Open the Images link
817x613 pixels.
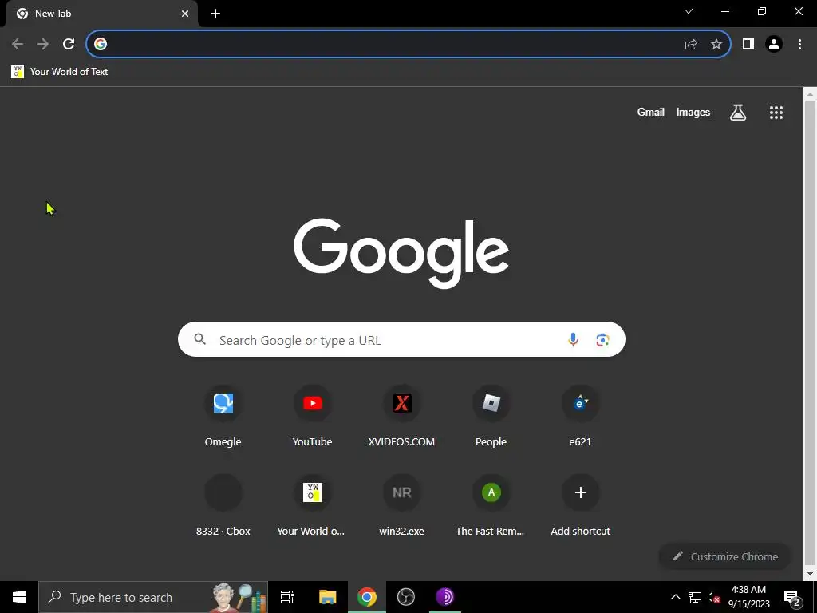[x=693, y=112]
